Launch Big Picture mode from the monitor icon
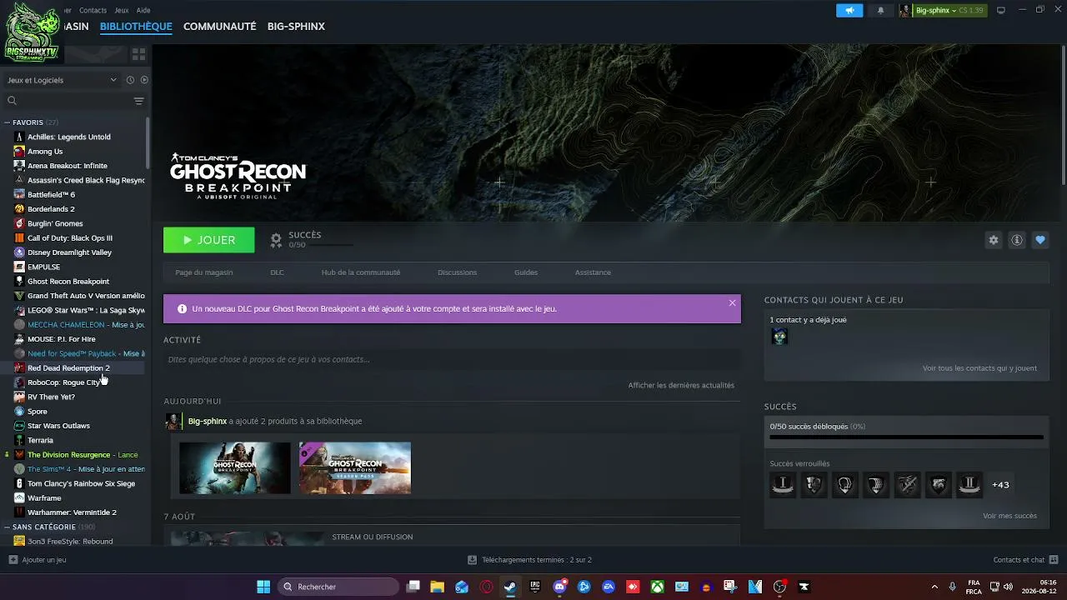Image resolution: width=1067 pixels, height=600 pixels. 1001,10
